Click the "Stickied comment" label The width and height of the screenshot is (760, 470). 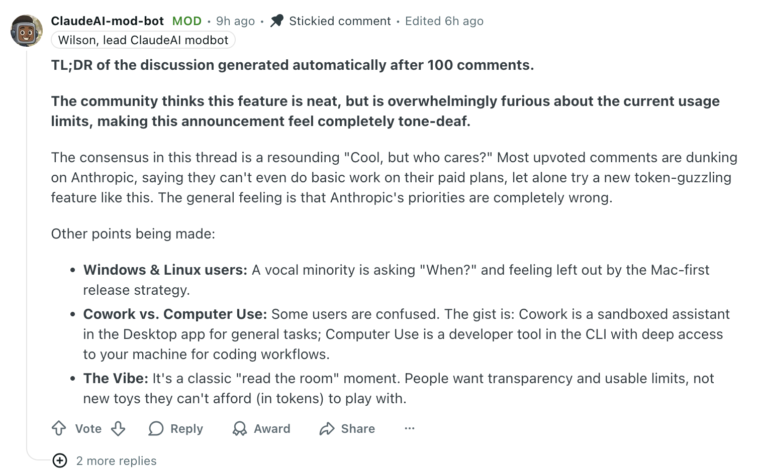340,21
